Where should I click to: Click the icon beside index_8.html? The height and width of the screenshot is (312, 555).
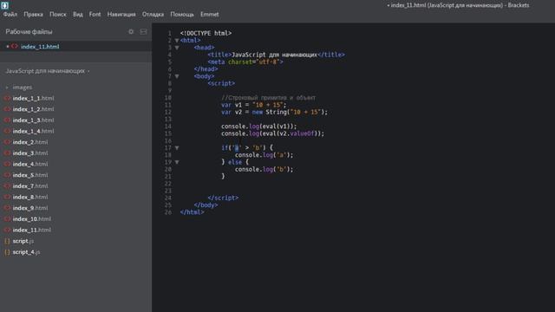click(7, 197)
